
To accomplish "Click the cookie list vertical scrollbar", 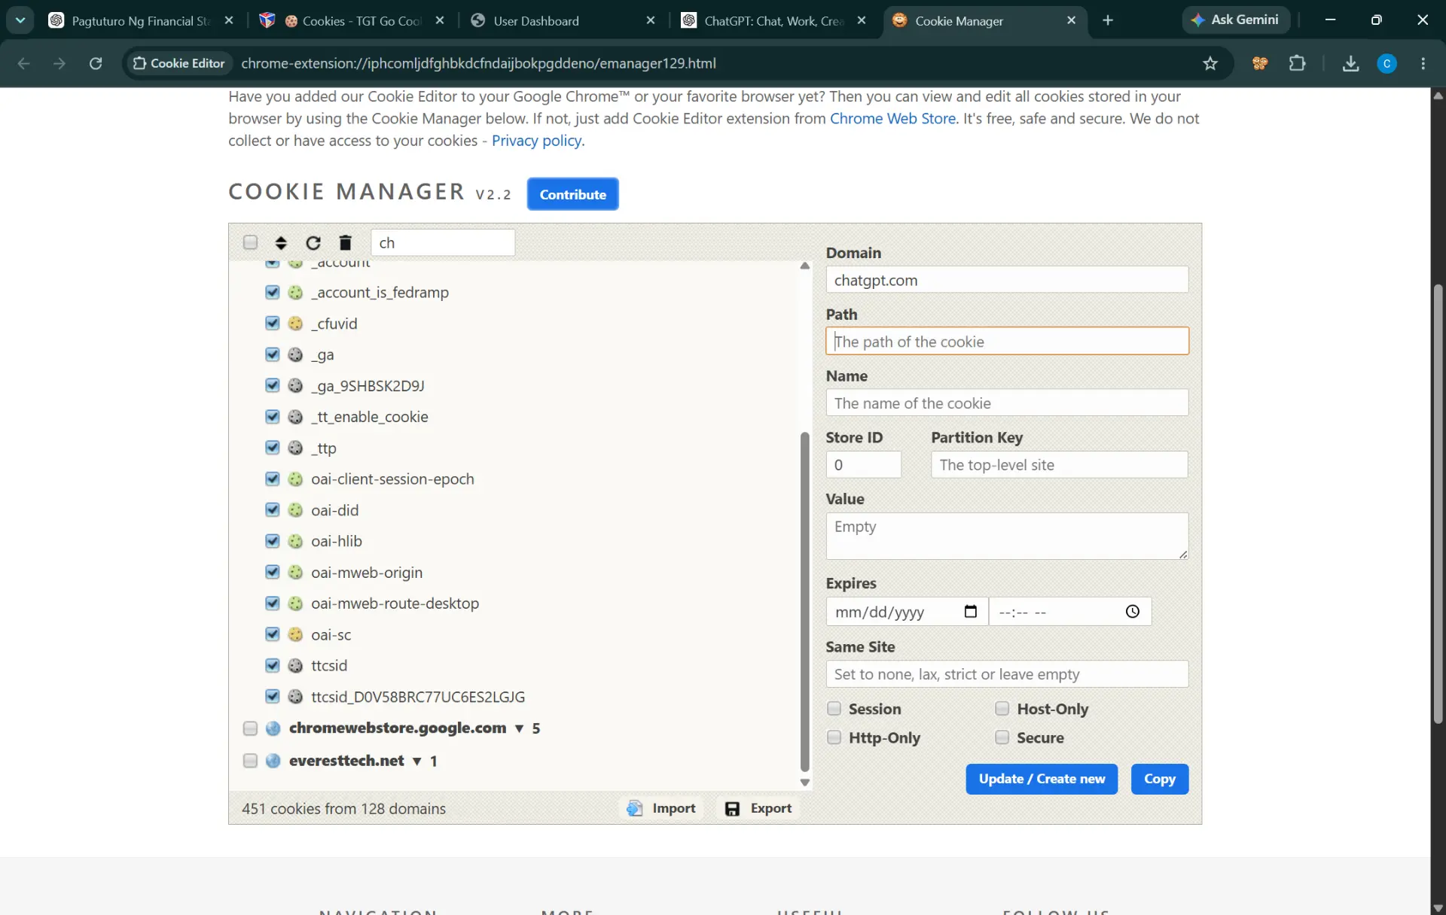I will [x=804, y=600].
